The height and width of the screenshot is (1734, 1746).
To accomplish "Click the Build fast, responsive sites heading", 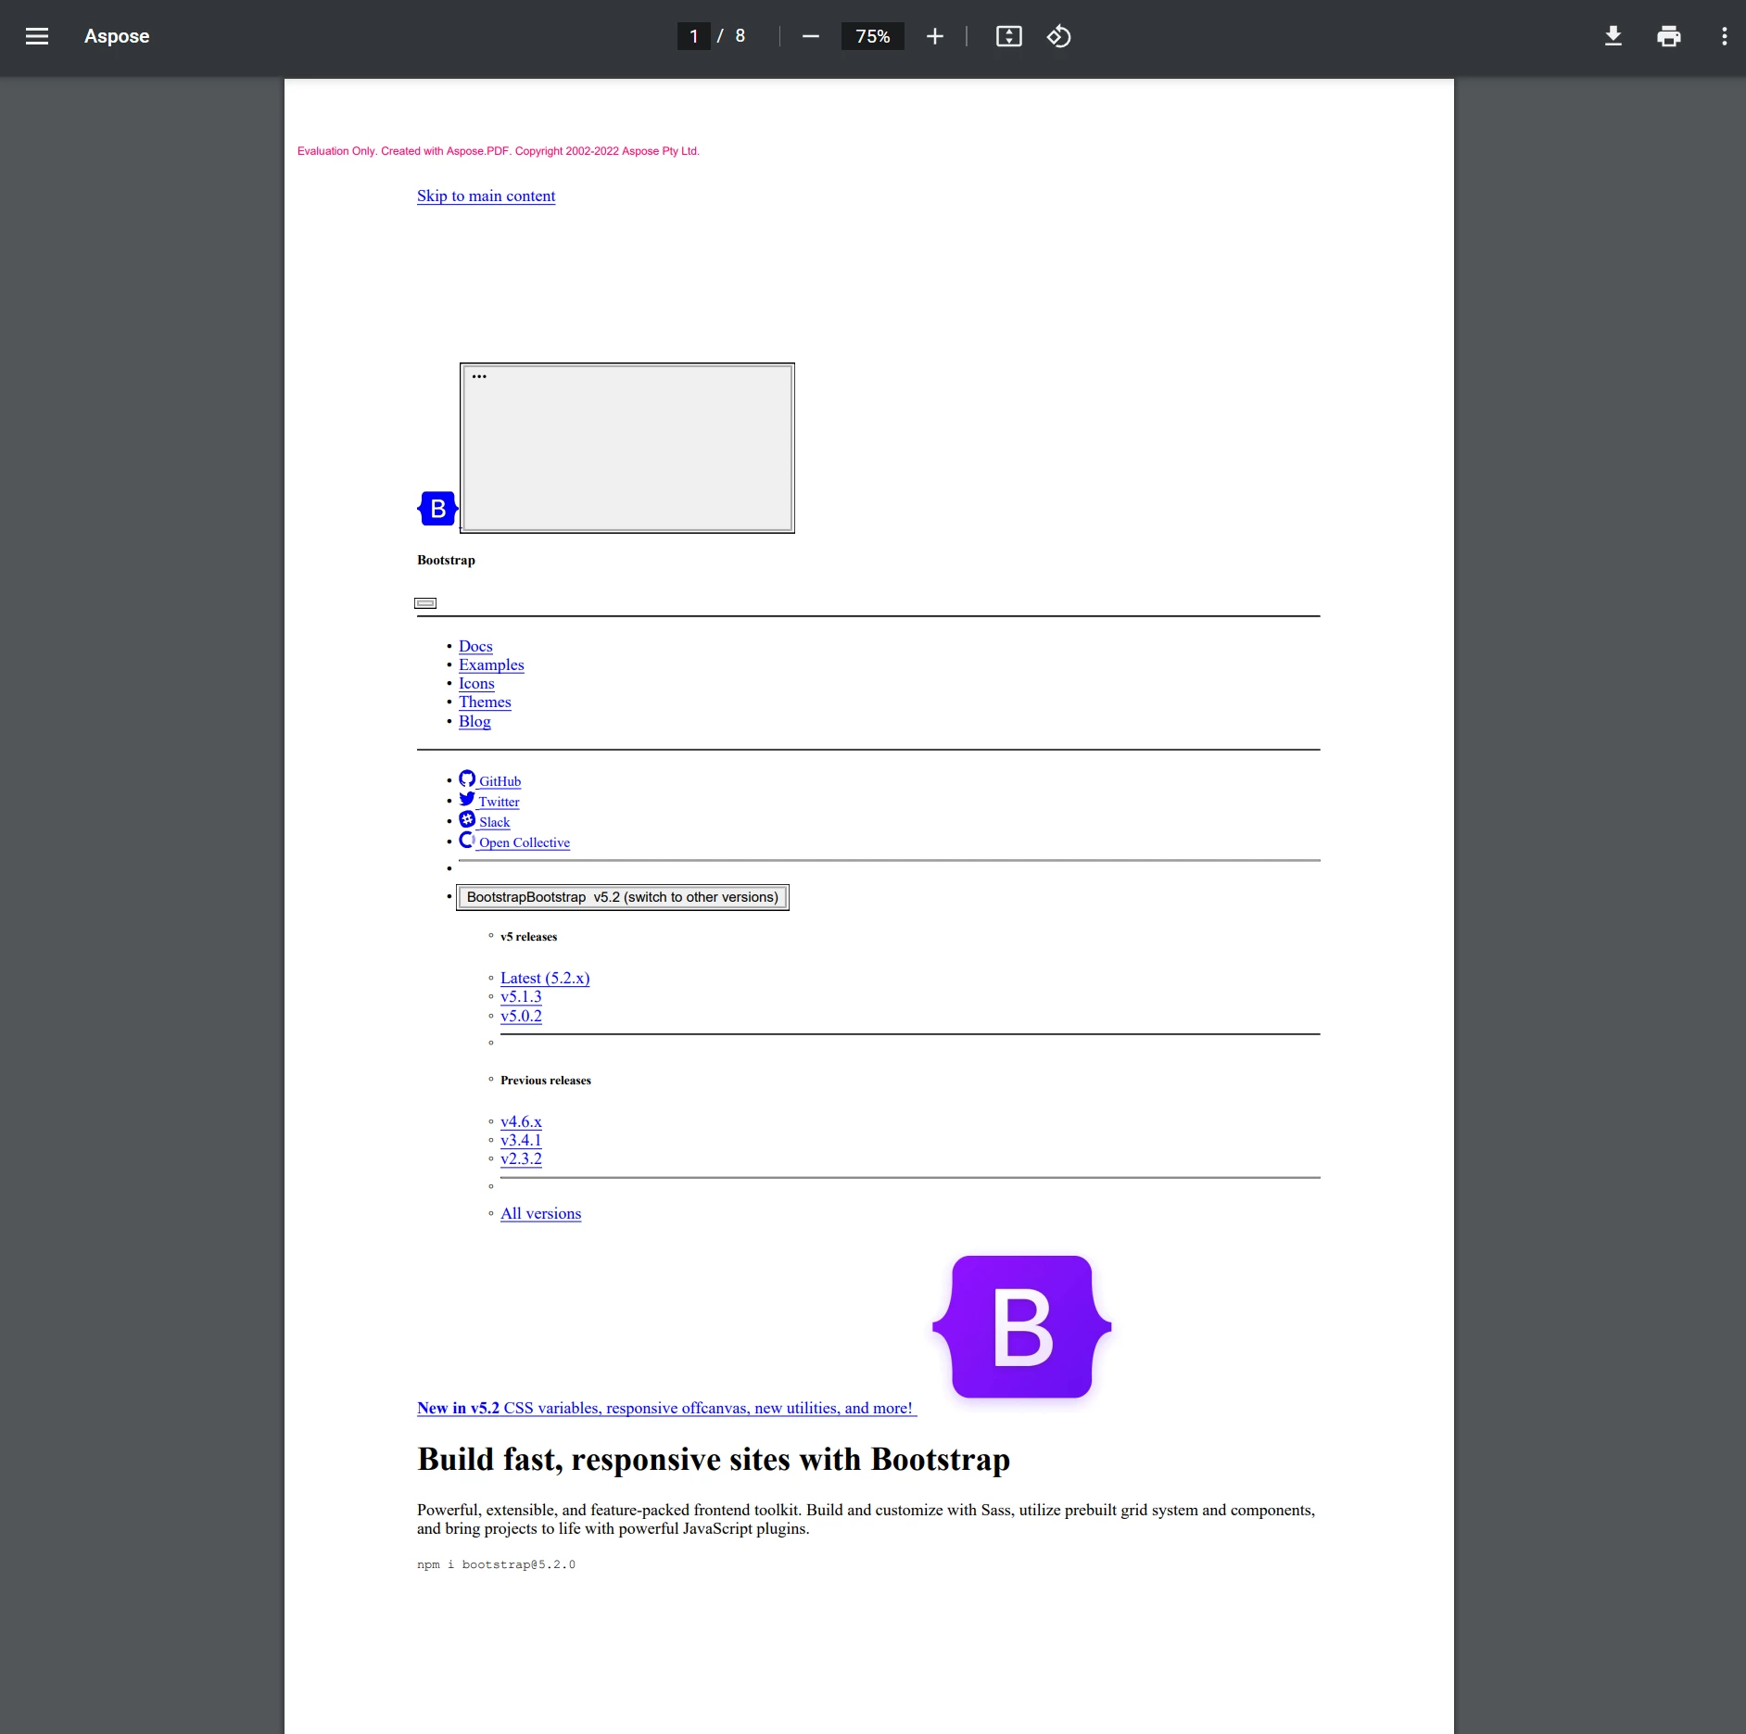I will click(714, 1460).
